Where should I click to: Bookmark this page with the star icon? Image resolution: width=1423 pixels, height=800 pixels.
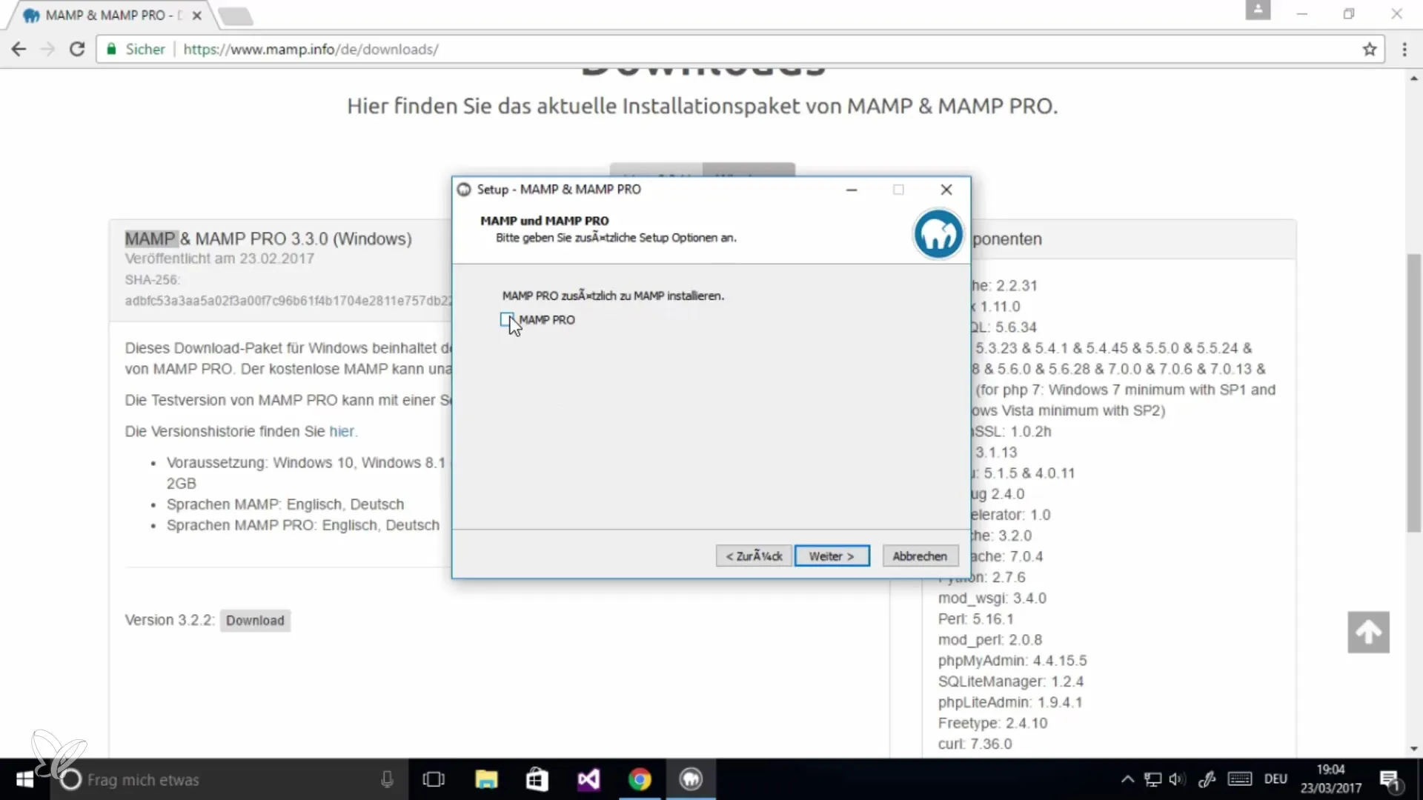click(x=1369, y=49)
